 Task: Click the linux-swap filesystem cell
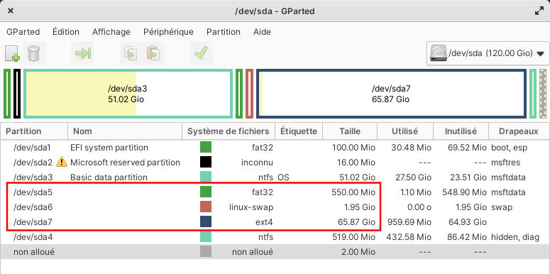pyautogui.click(x=251, y=207)
